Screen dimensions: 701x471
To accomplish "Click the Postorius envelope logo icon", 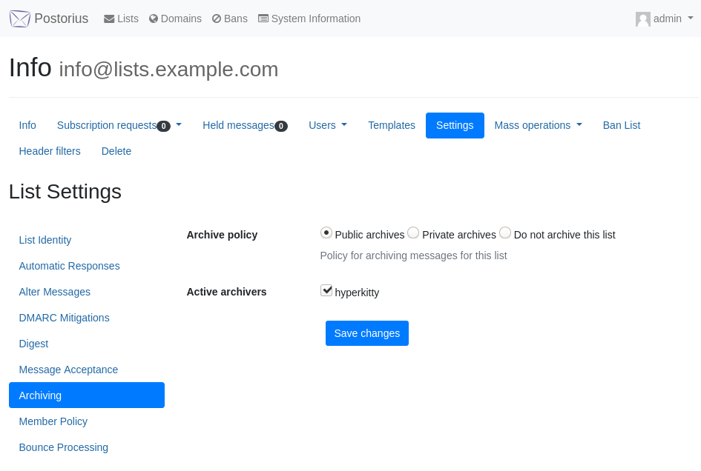I will coord(20,19).
